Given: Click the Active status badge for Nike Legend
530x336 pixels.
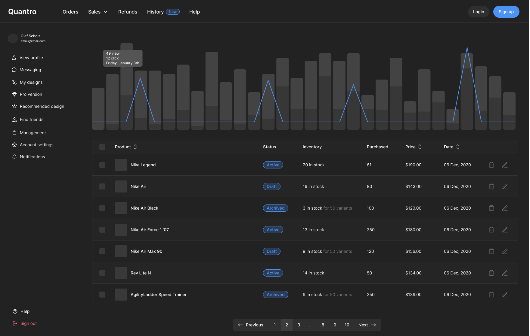Looking at the screenshot, I should click(x=273, y=165).
